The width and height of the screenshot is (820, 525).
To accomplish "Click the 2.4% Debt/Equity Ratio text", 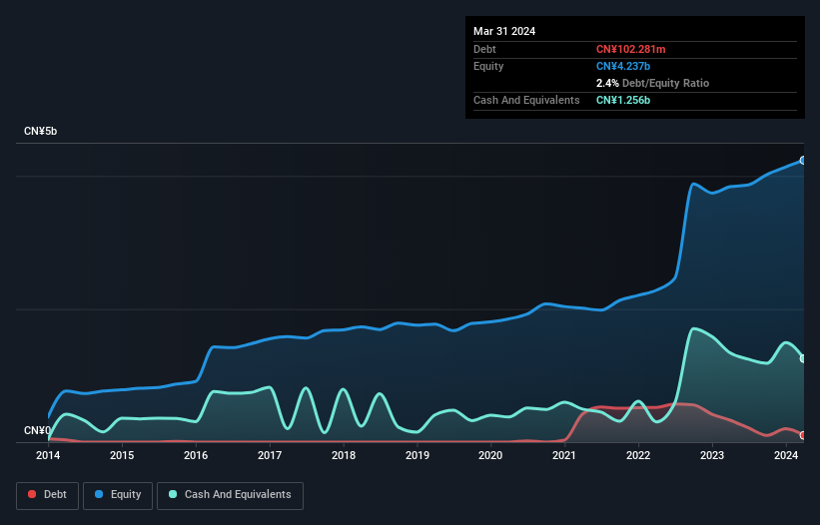I will [652, 83].
